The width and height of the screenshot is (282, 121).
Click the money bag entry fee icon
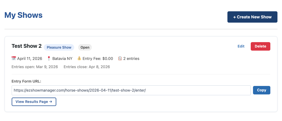point(79,59)
